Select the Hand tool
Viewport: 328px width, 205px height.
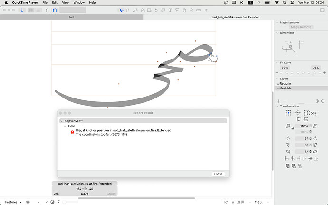click(184, 10)
